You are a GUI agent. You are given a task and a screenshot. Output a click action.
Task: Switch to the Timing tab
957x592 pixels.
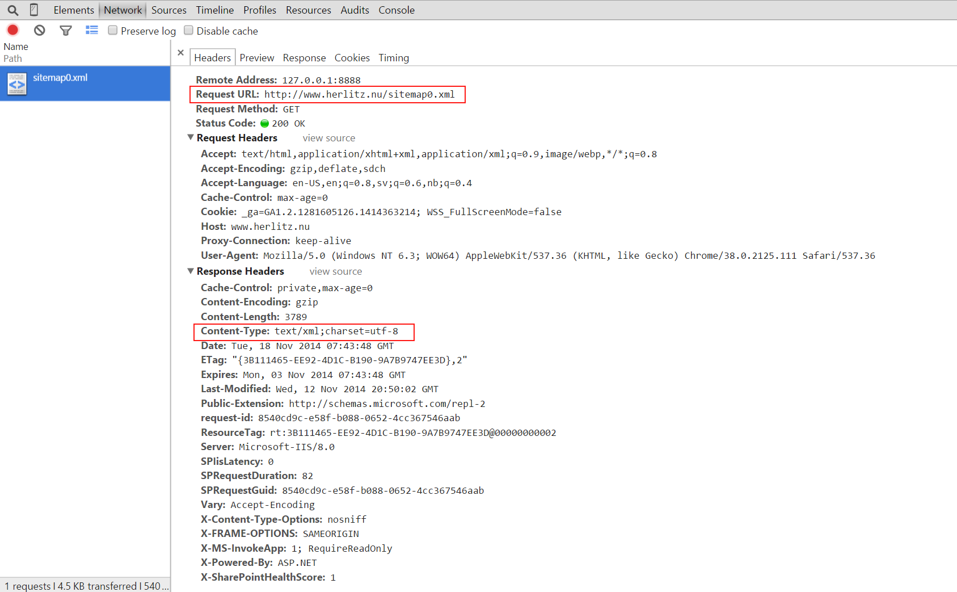(393, 58)
